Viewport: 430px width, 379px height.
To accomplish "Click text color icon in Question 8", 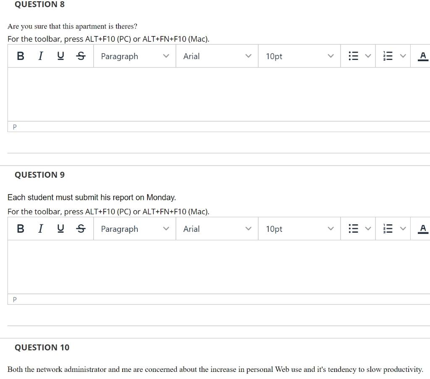I will pos(423,56).
